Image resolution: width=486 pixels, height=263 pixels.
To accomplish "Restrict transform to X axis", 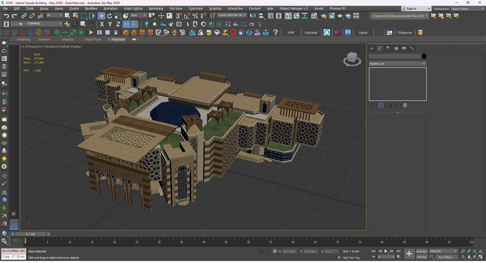I will click(x=102, y=24).
